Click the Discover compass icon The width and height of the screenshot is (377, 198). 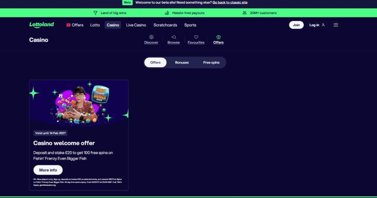pos(151,37)
